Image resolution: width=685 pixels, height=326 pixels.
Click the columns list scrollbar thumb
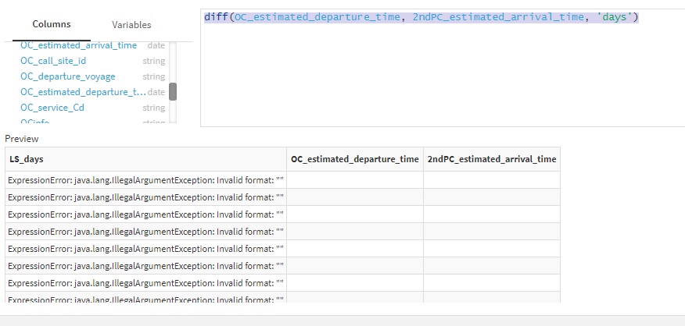click(173, 91)
